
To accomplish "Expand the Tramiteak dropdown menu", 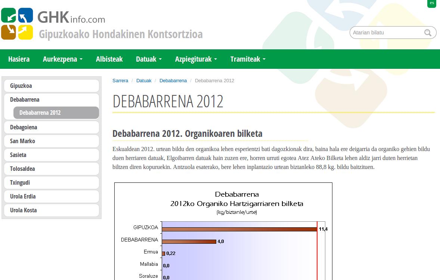I will 248,59.
